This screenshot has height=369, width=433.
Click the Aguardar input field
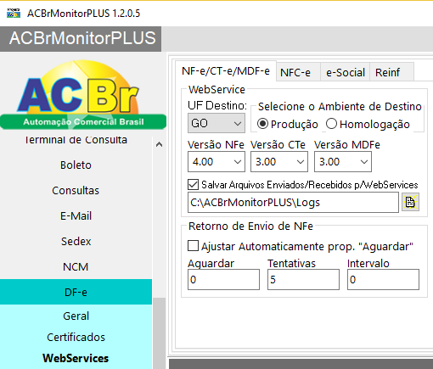pos(223,279)
